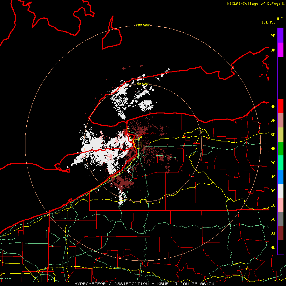Click the [CLAS] legend header
The image size is (286, 286).
click(269, 22)
